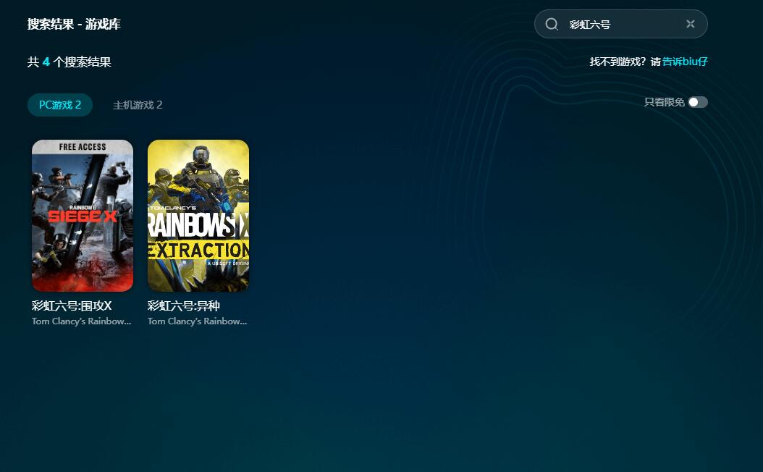Viewport: 763px width, 472px height.
Task: Click English subtitle under 彩虹六号:异种
Action: (x=197, y=321)
